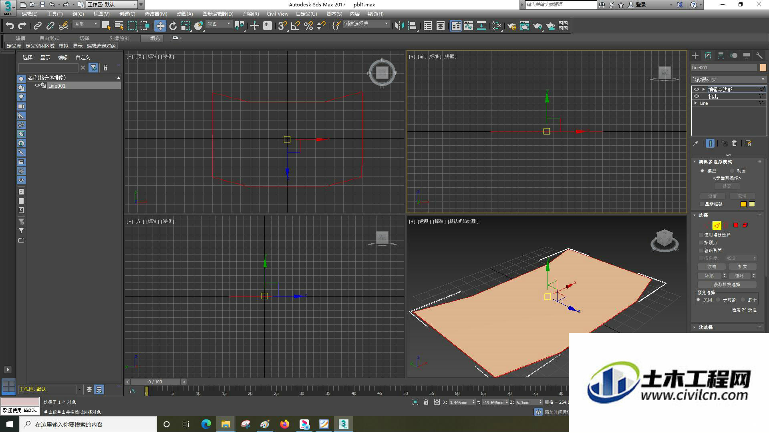Enable the 显示框架 checkbox
The height and width of the screenshot is (433, 769).
pyautogui.click(x=701, y=204)
